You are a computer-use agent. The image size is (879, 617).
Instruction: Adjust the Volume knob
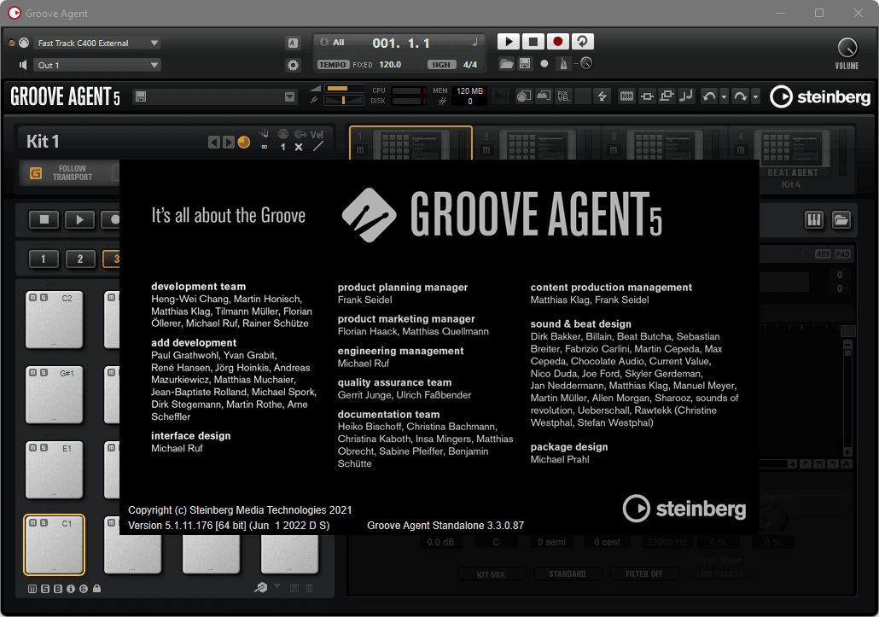pos(847,48)
